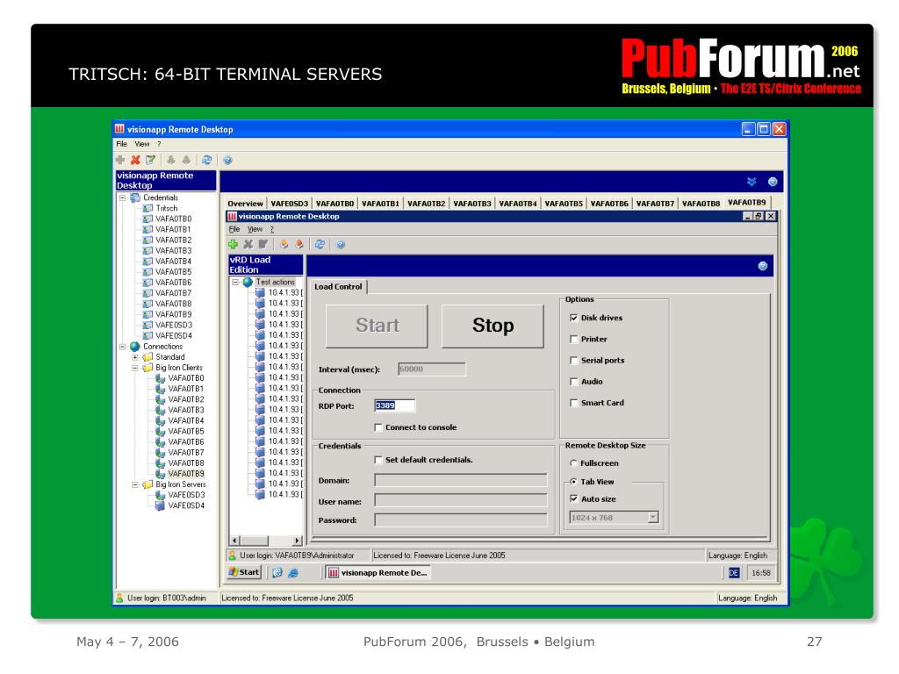Click the help icon in the inner window toolbar
The image size is (899, 674).
[341, 245]
